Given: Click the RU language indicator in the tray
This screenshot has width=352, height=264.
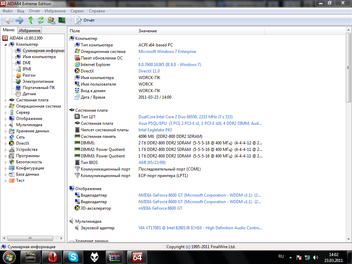Looking at the screenshot, I should pos(281,256).
